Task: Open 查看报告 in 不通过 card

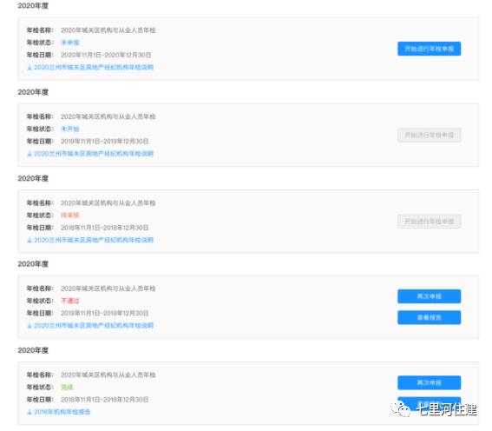Action: click(x=429, y=317)
